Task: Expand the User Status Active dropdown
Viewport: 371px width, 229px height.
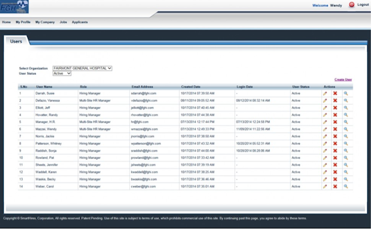Action: 62,74
